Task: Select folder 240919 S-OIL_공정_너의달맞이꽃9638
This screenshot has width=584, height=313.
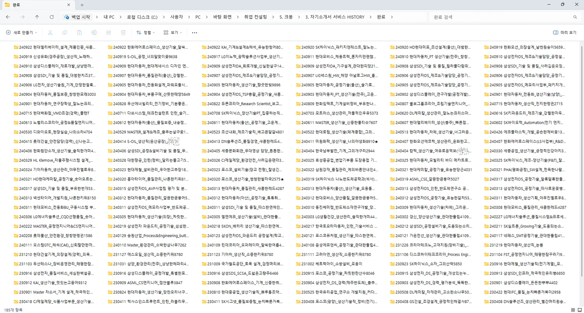Action: click(142, 57)
